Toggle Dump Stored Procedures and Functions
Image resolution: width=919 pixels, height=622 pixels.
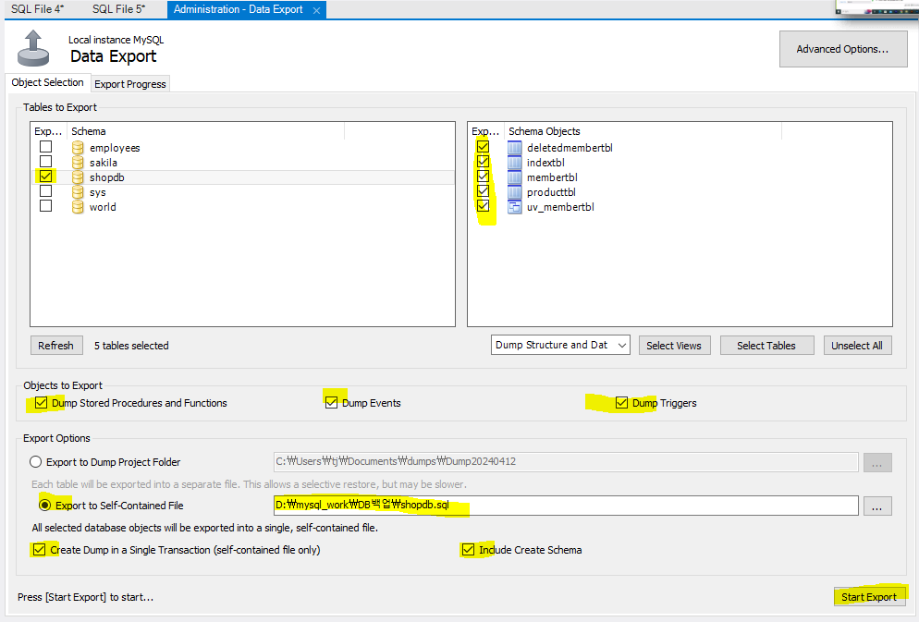click(41, 402)
